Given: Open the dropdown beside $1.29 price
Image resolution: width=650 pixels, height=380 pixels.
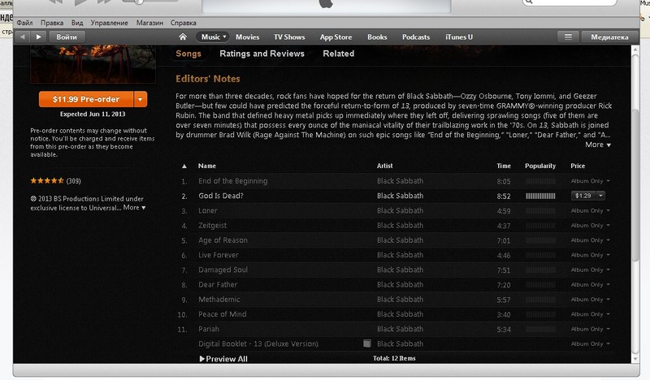Looking at the screenshot, I should tap(600, 196).
